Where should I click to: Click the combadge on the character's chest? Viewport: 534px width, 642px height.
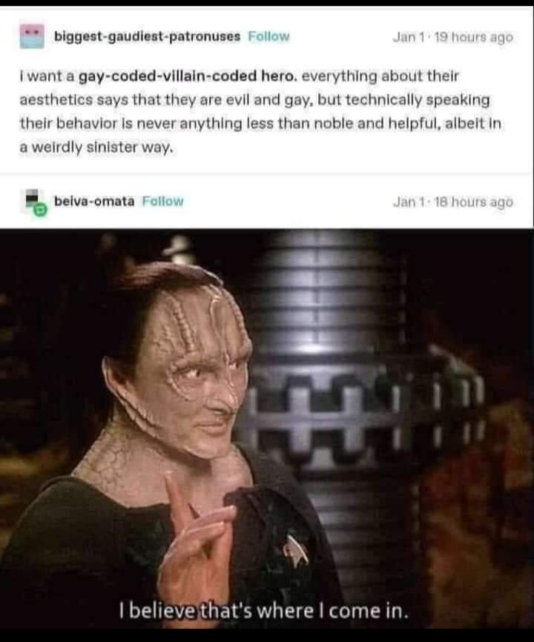(x=297, y=550)
